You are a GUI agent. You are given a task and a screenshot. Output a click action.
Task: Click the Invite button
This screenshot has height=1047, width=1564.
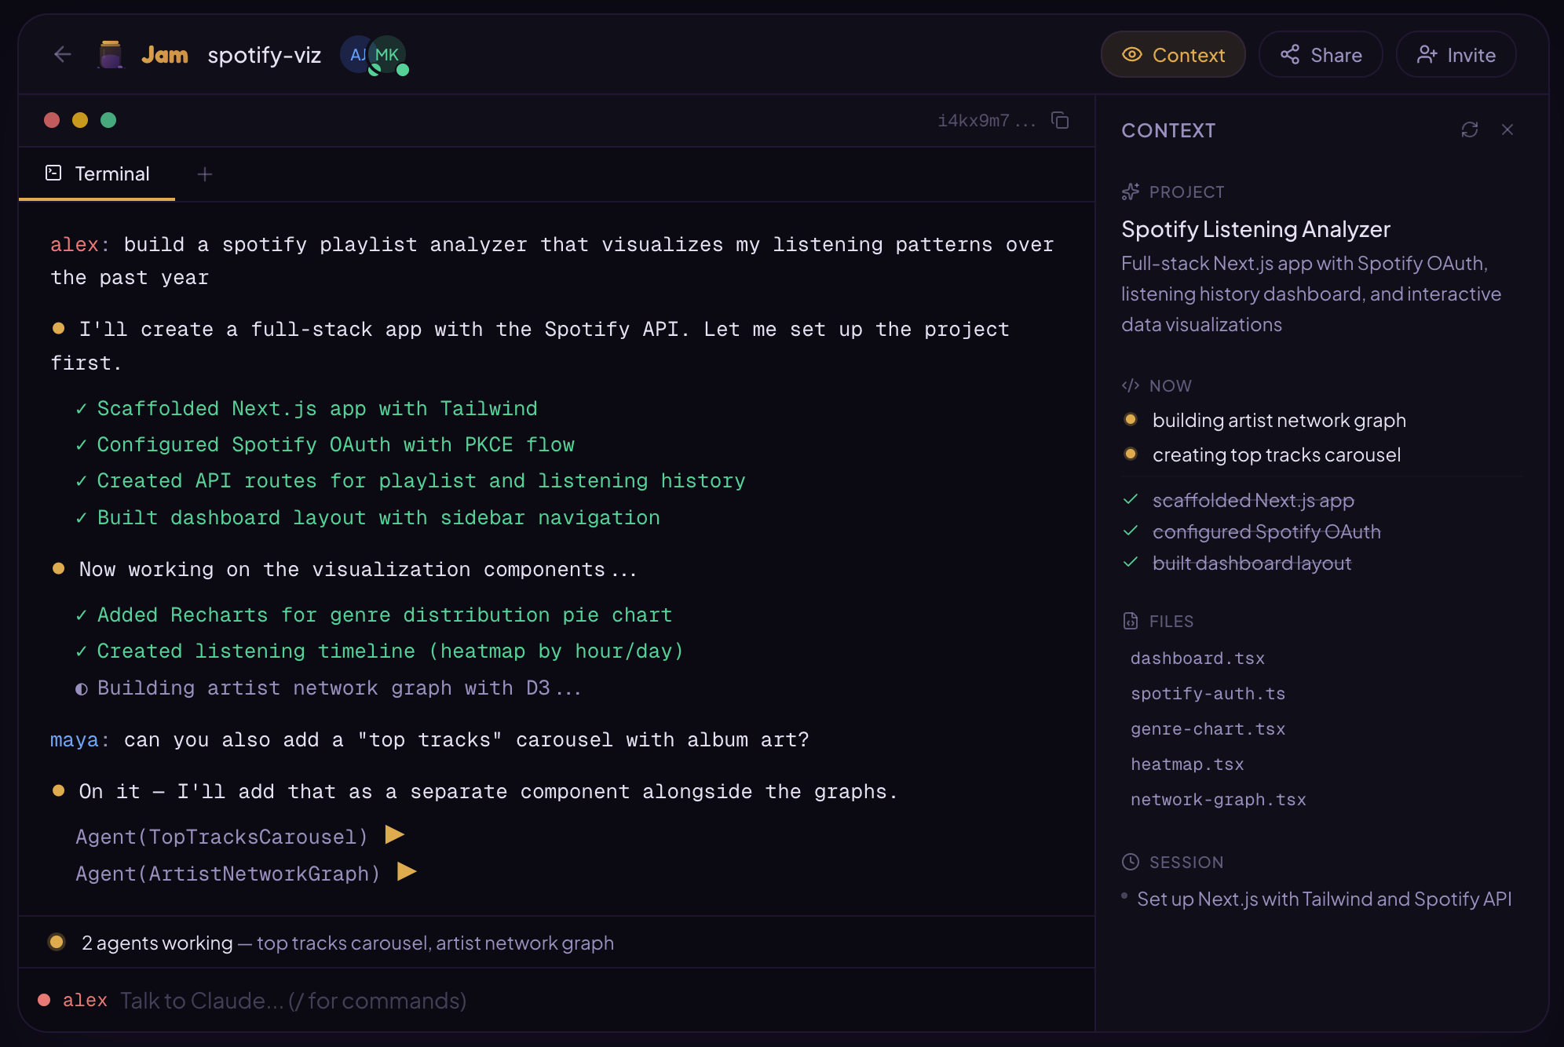[1456, 55]
